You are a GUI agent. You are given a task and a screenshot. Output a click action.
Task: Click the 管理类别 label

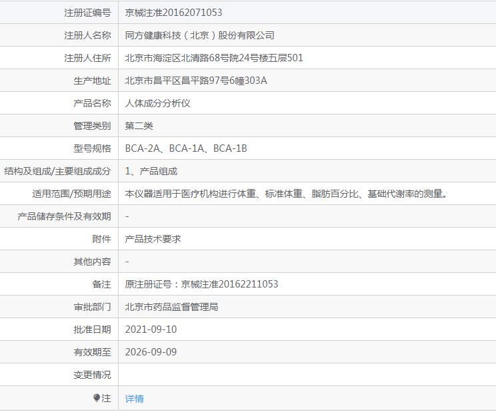(93, 126)
